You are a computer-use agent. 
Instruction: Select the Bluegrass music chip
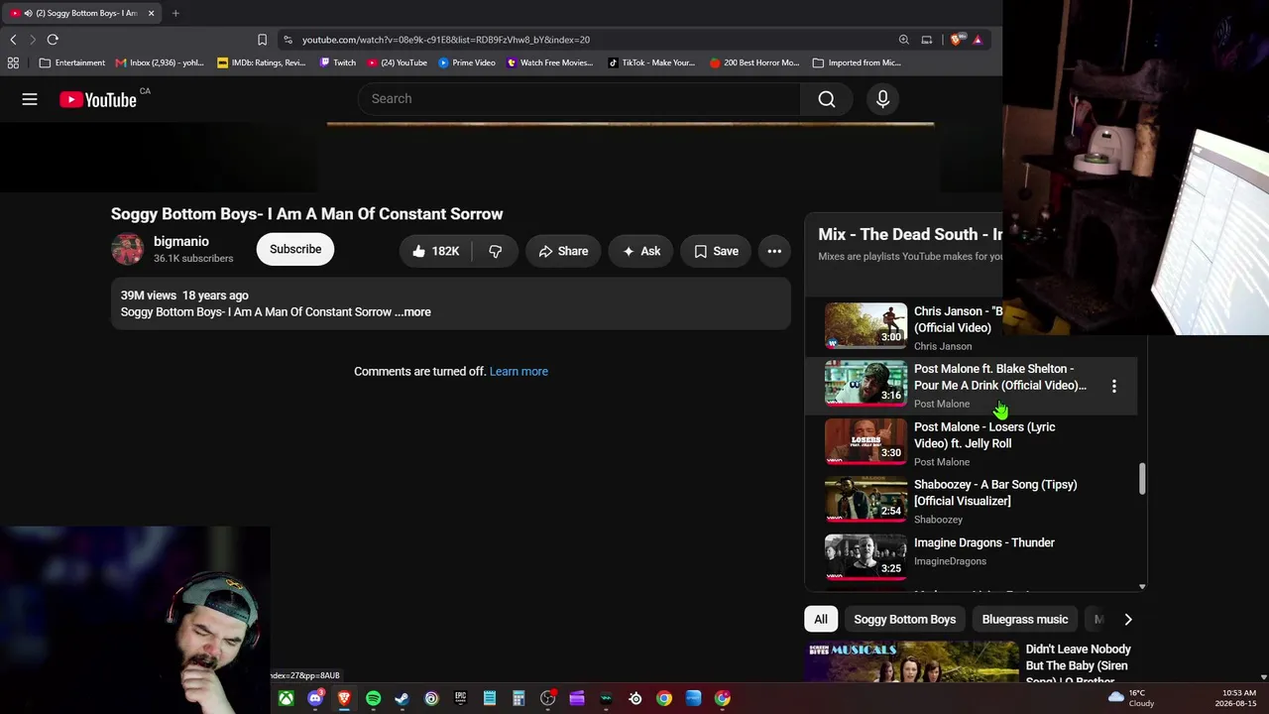point(1025,619)
